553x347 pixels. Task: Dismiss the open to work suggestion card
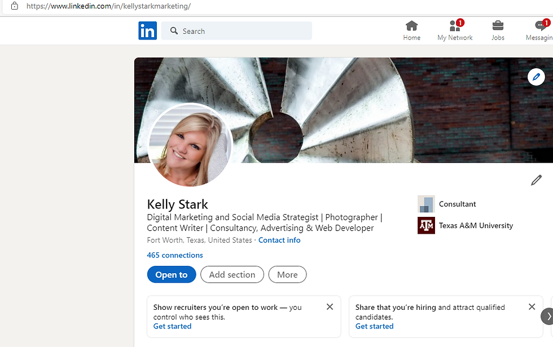tap(330, 307)
